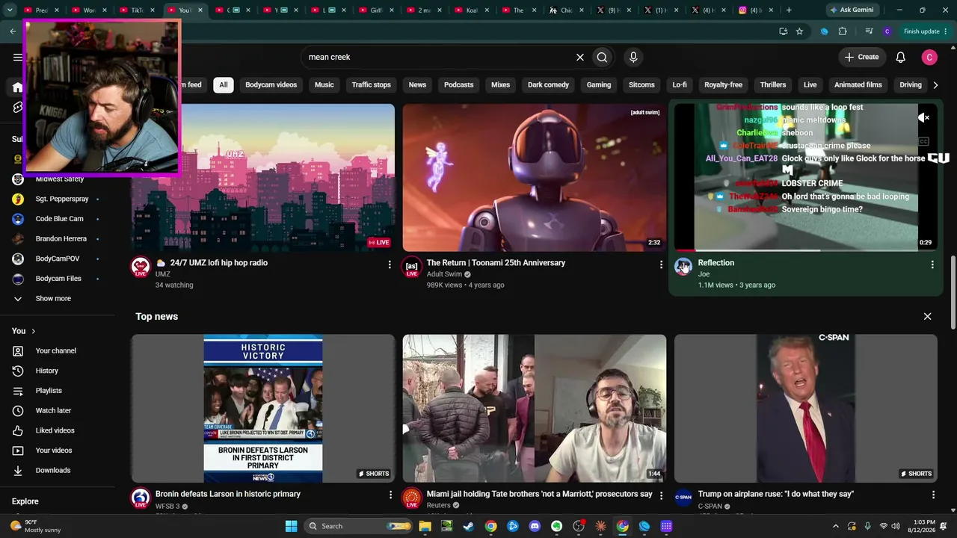
Task: Seek on the Reflection preview progress bar
Action: 806,250
